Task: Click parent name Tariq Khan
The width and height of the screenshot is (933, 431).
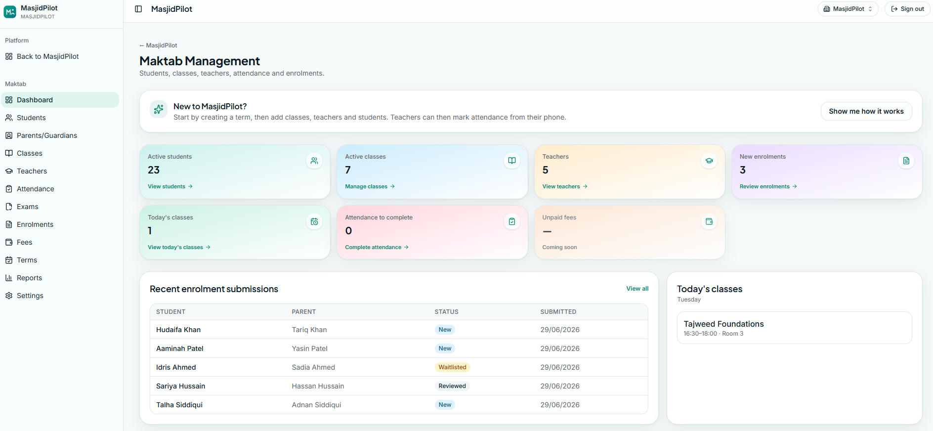Action: 309,330
